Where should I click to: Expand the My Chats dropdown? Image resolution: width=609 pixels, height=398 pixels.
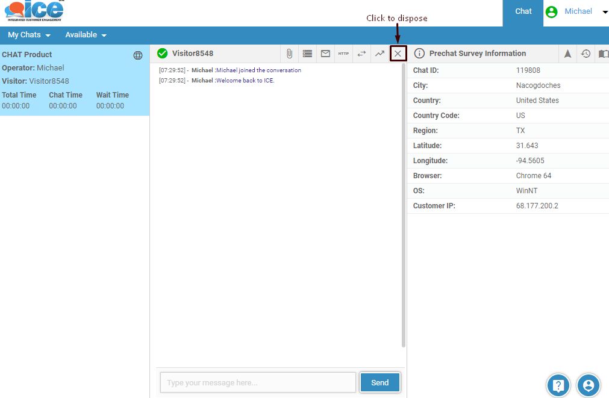point(29,35)
